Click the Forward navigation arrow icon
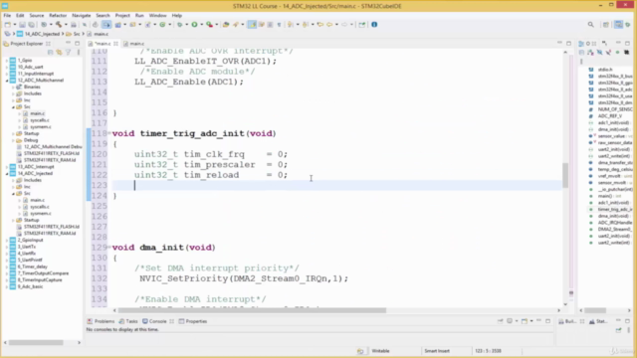 pos(344,25)
